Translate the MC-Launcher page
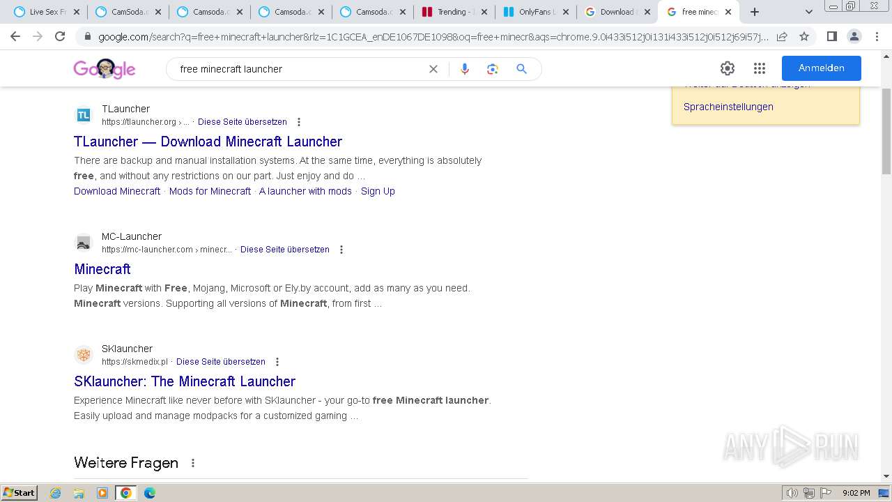892x502 pixels. (285, 250)
